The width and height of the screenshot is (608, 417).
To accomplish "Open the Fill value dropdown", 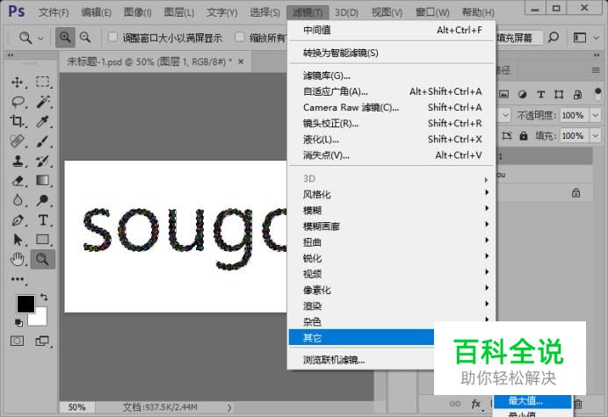I will (x=595, y=136).
